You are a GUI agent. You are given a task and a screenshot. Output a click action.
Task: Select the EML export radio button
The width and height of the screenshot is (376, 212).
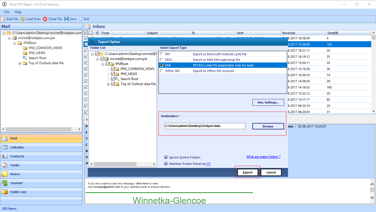click(x=162, y=65)
